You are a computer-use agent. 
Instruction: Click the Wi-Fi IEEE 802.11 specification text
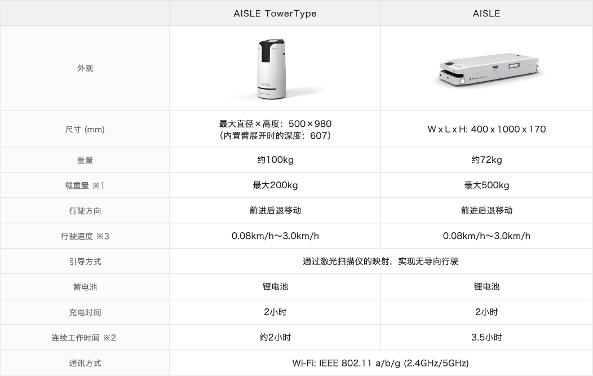380,363
